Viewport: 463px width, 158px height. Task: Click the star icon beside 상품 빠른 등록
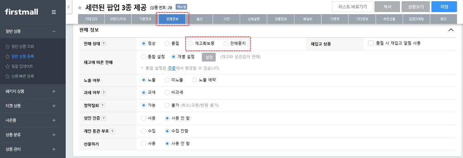click(8, 76)
